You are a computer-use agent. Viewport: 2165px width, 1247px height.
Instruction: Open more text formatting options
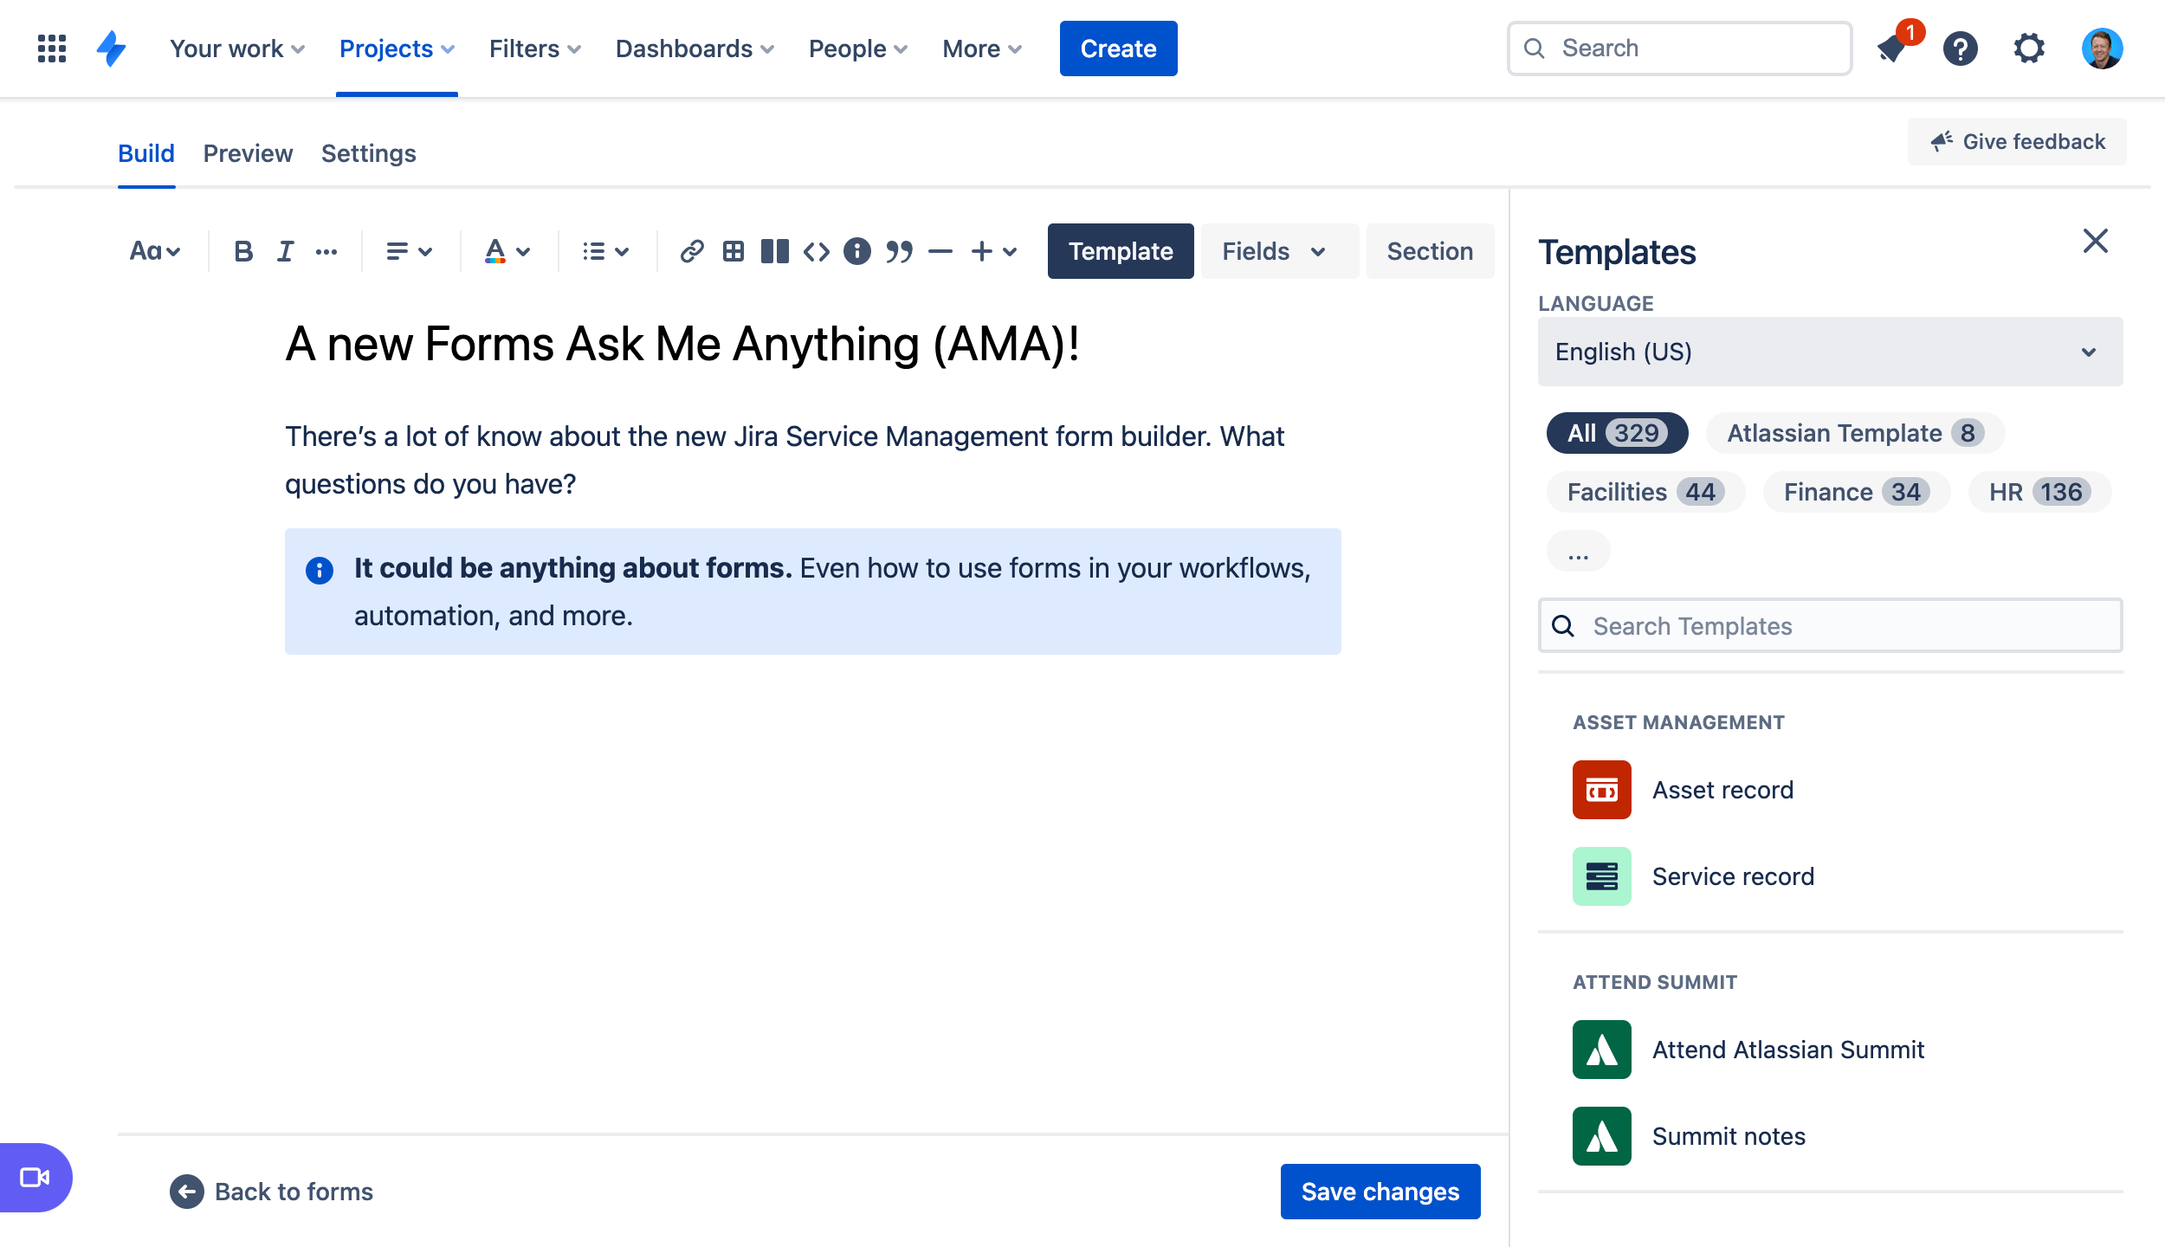[x=326, y=252]
